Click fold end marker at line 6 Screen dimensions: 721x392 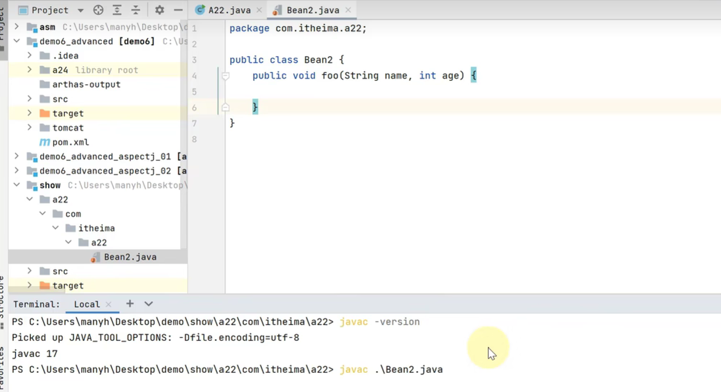(225, 107)
